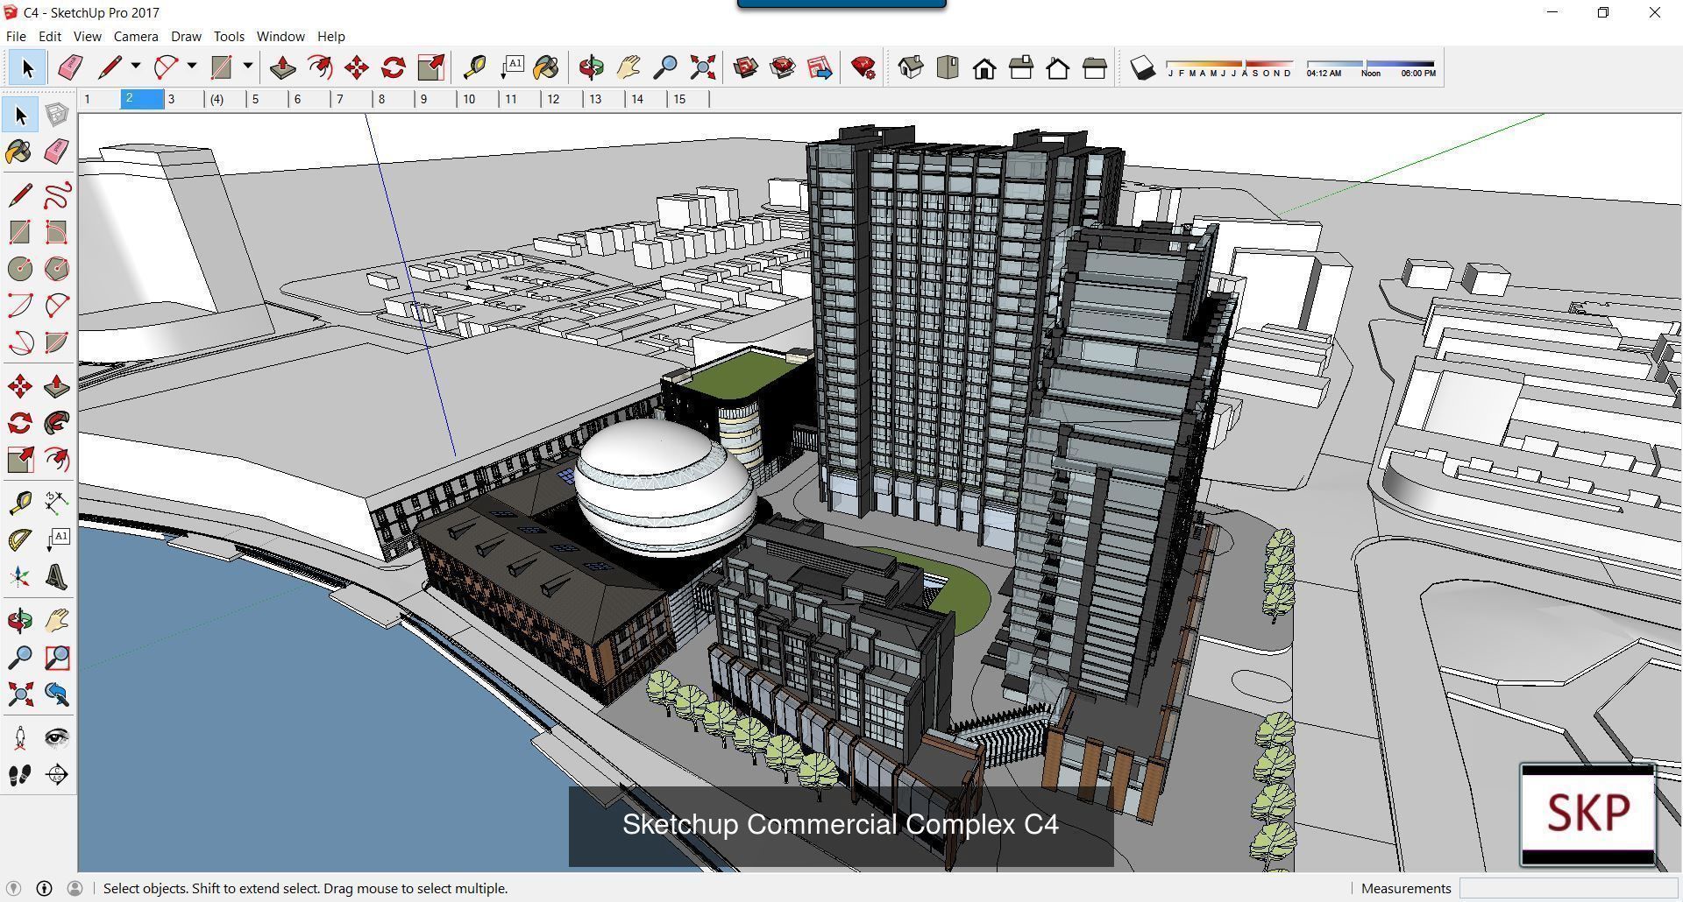Select the Axes tool
1683x902 pixels.
click(x=20, y=576)
